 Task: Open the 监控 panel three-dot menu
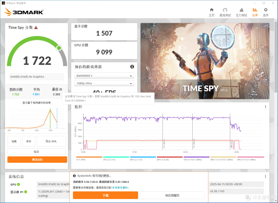click(x=265, y=107)
